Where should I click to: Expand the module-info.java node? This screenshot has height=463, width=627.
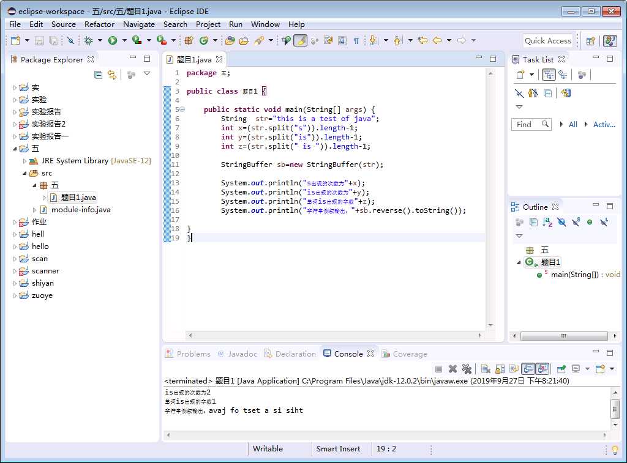34,210
